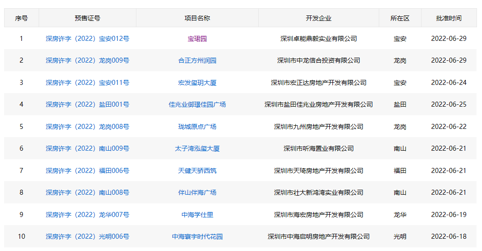Open permit link 深房许字（2022）光明006号
Viewport: 482px width, 251px height.
(x=87, y=236)
